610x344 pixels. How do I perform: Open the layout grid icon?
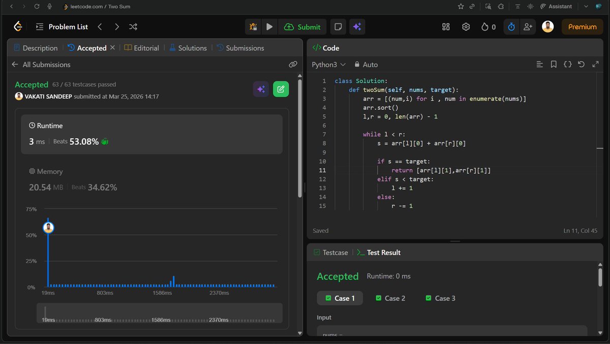tap(446, 27)
